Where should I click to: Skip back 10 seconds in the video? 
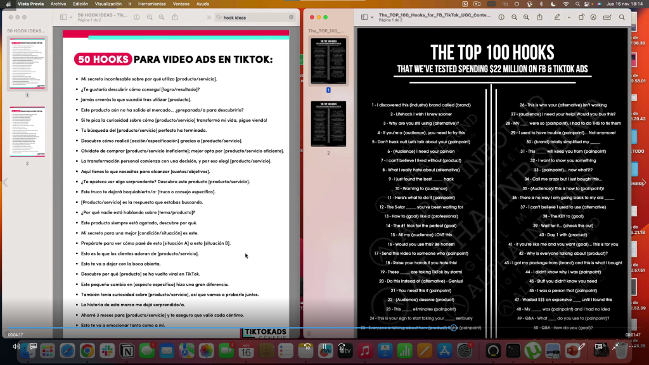pos(307,347)
